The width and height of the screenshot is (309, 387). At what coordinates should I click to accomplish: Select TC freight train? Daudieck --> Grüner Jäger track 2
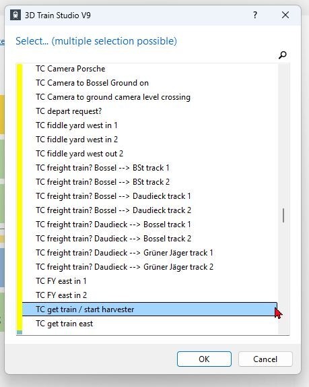(149, 267)
